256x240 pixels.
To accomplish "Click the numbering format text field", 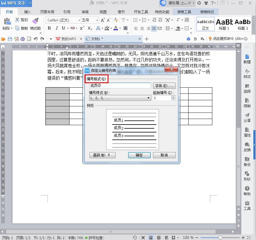I will [120, 86].
